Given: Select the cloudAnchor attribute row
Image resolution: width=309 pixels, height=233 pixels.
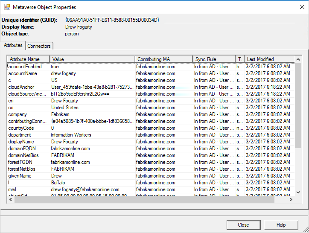Looking at the screenshot, I should coord(151,87).
